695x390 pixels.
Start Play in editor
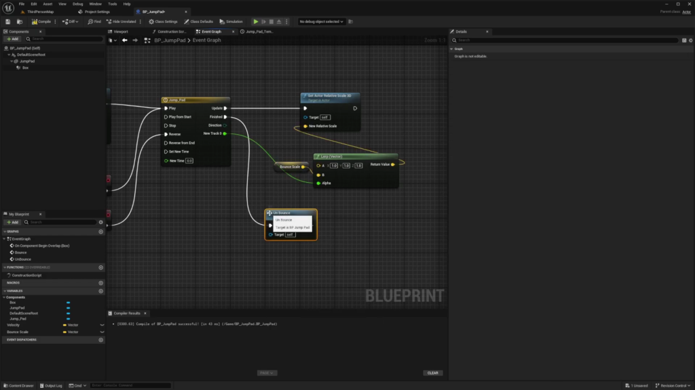256,21
